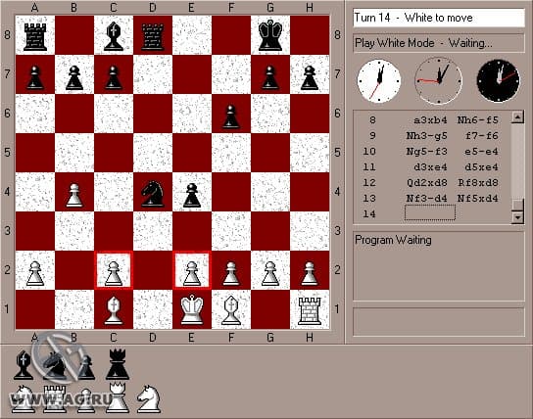Click move 'Nh3-g5' in the list
The width and height of the screenshot is (533, 419).
426,136
